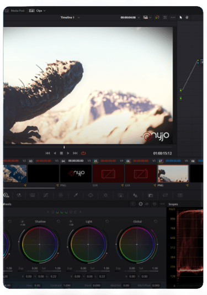
Task: Expand the Clips dropdown arrow
Action: [45, 11]
